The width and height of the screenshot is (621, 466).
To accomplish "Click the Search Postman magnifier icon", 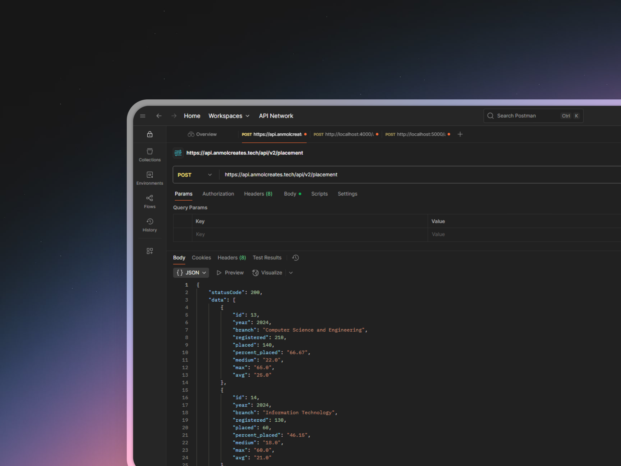I will pyautogui.click(x=490, y=116).
